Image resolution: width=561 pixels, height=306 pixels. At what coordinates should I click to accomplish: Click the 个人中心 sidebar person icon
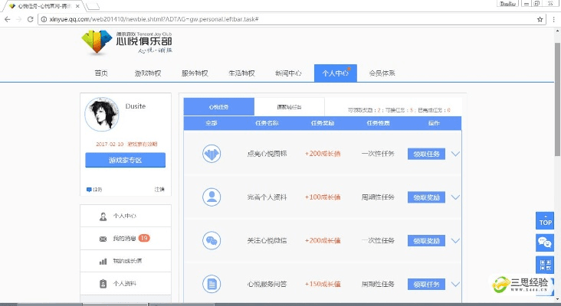click(x=103, y=216)
